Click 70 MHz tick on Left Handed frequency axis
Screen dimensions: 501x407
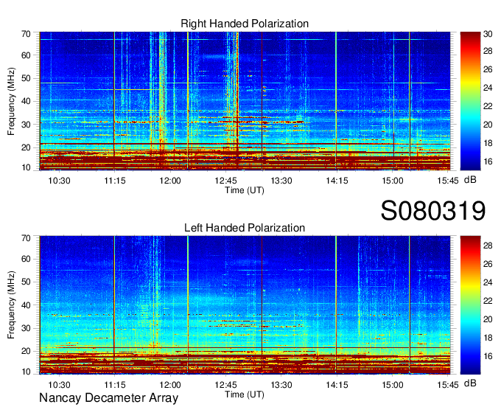pyautogui.click(x=26, y=237)
